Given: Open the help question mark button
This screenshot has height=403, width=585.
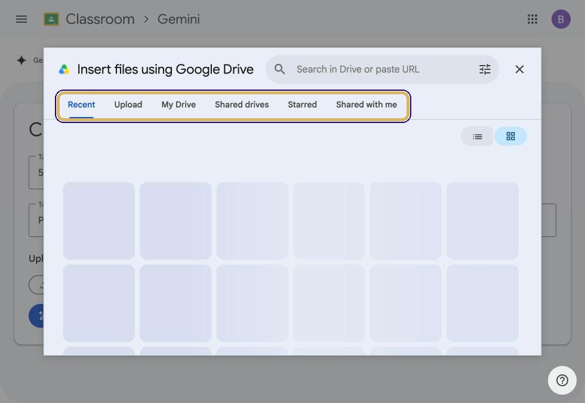Looking at the screenshot, I should tap(562, 380).
